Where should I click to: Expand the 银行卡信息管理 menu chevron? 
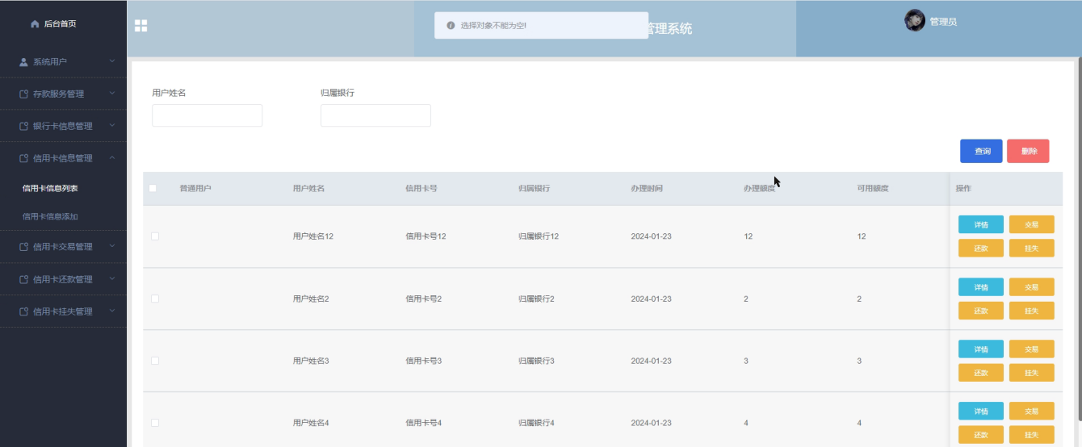click(112, 126)
